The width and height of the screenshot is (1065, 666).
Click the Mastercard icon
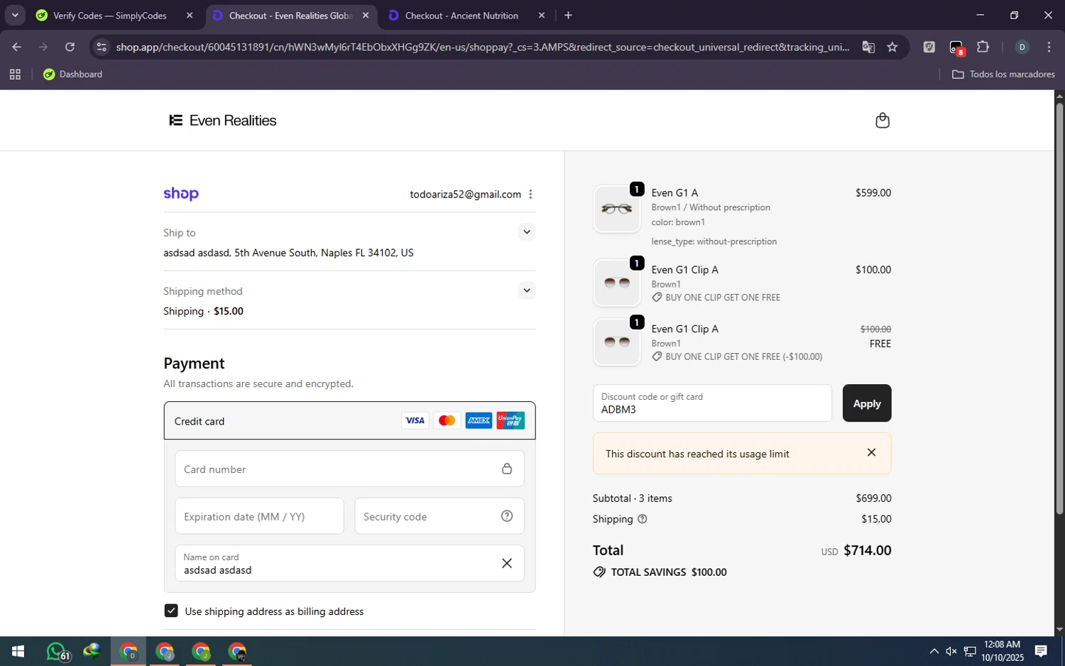pos(447,421)
